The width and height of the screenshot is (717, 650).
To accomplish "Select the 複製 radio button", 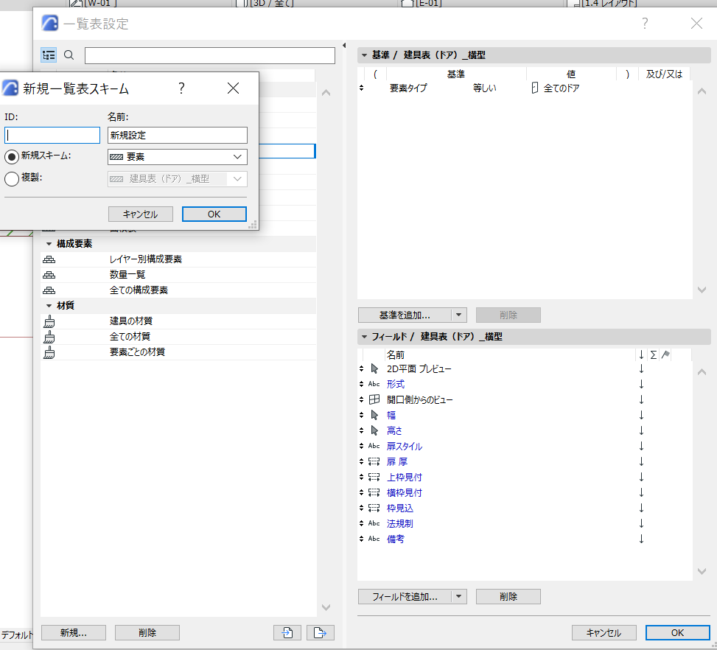I will click(x=12, y=178).
